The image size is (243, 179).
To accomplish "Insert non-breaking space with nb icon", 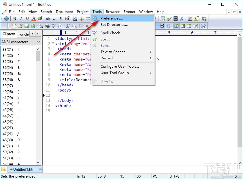I will click(x=48, y=19).
